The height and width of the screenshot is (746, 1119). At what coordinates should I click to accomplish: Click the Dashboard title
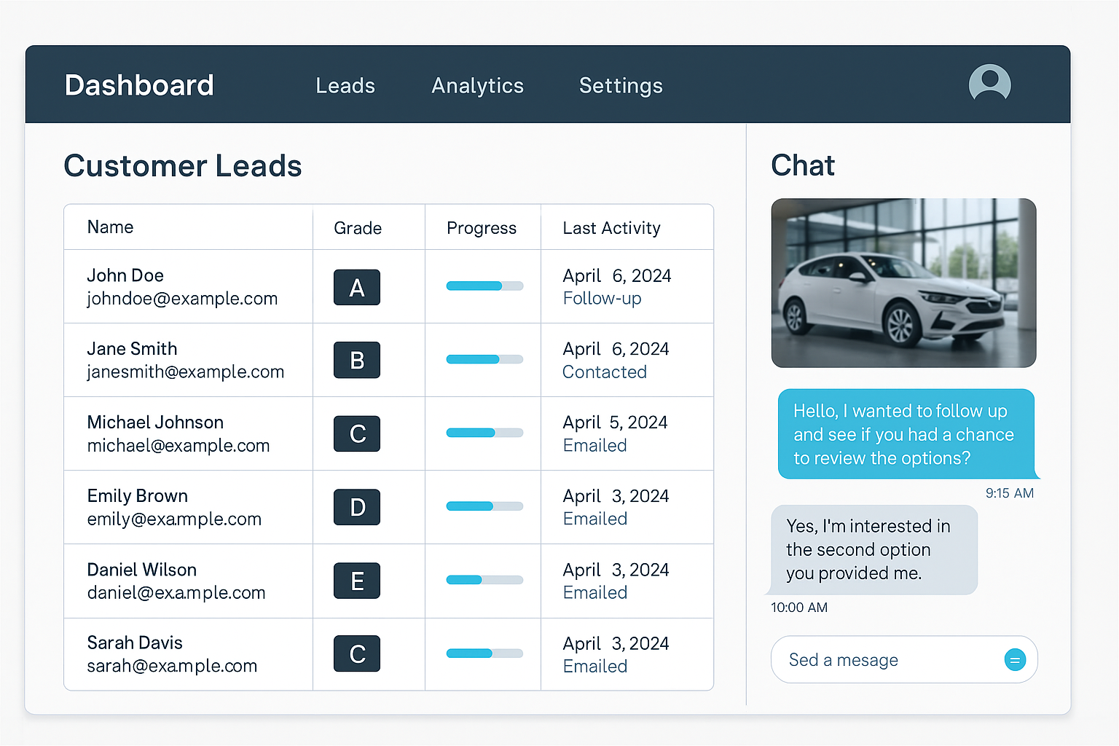click(x=138, y=85)
